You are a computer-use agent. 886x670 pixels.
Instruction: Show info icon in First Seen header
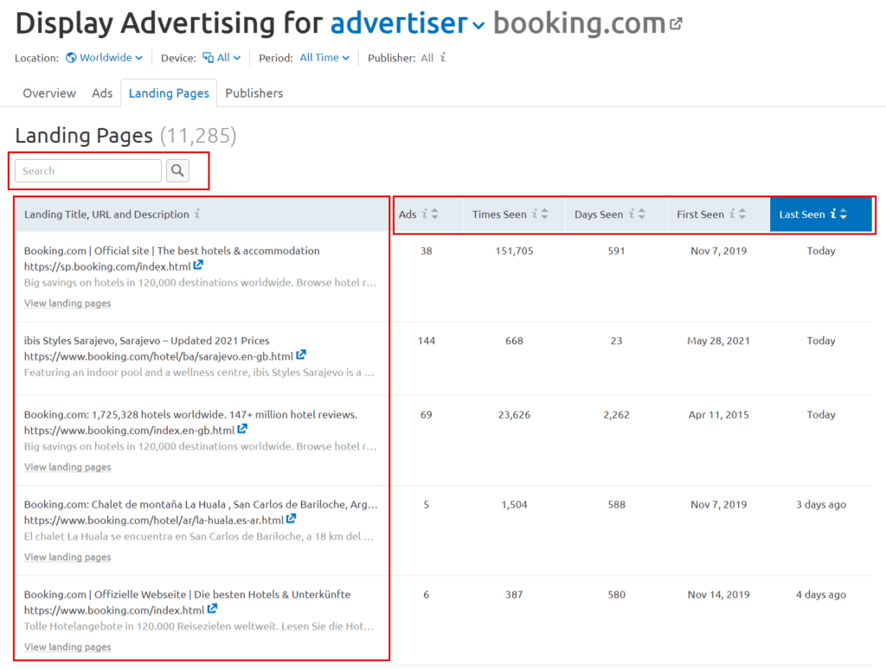732,214
